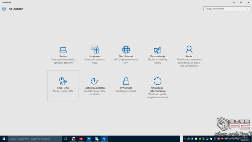Open the Skype taskbar icon

(97, 139)
